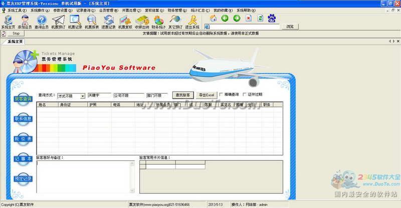
Task: Click the 浏览 browse button
Action: pos(290,27)
